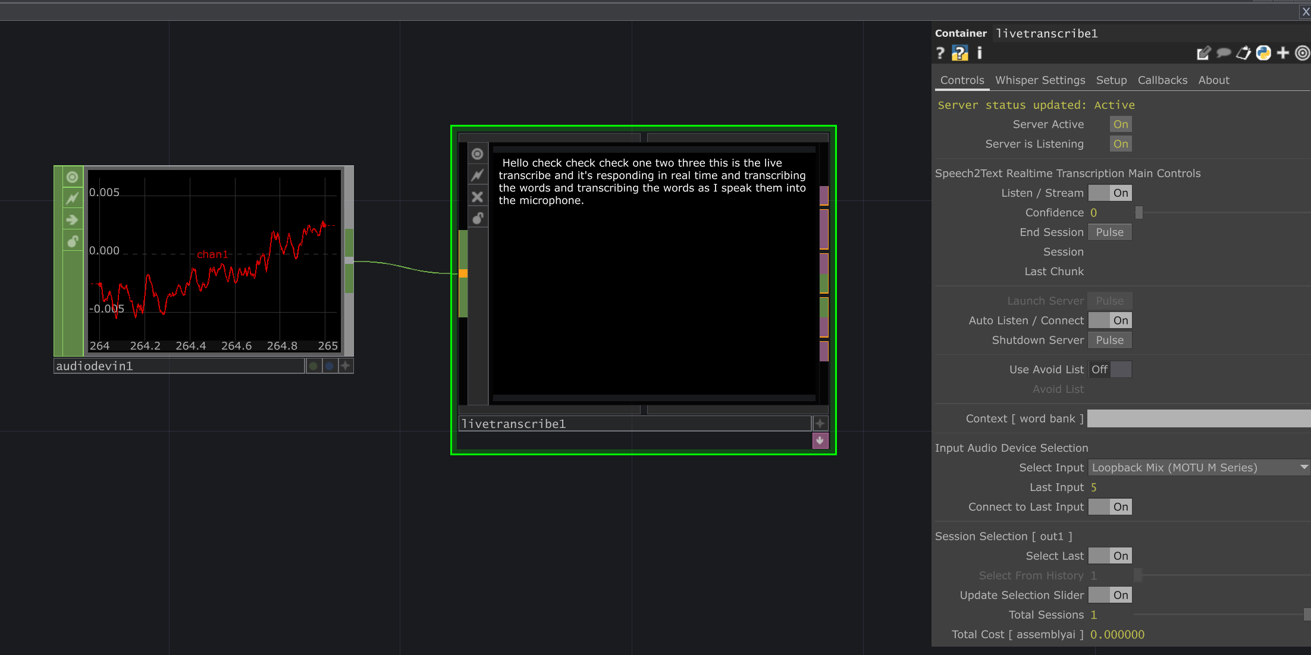Open the About tab

(x=1213, y=80)
